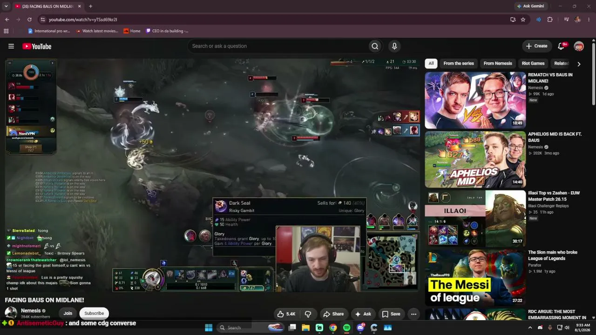Image resolution: width=596 pixels, height=335 pixels.
Task: Open Ask Gemini in Chrome
Action: [530, 6]
